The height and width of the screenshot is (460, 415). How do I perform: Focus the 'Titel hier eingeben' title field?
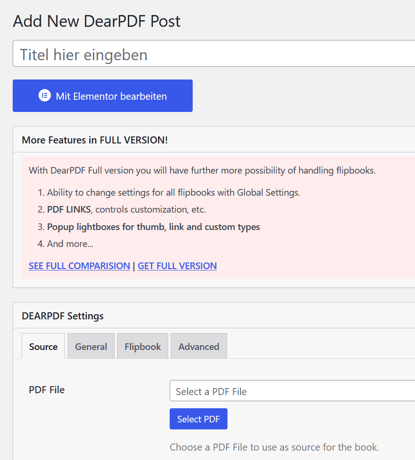click(214, 54)
